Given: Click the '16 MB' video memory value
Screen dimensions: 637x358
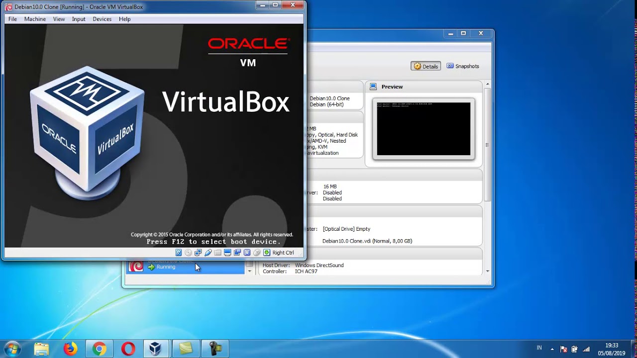Looking at the screenshot, I should pyautogui.click(x=330, y=186).
